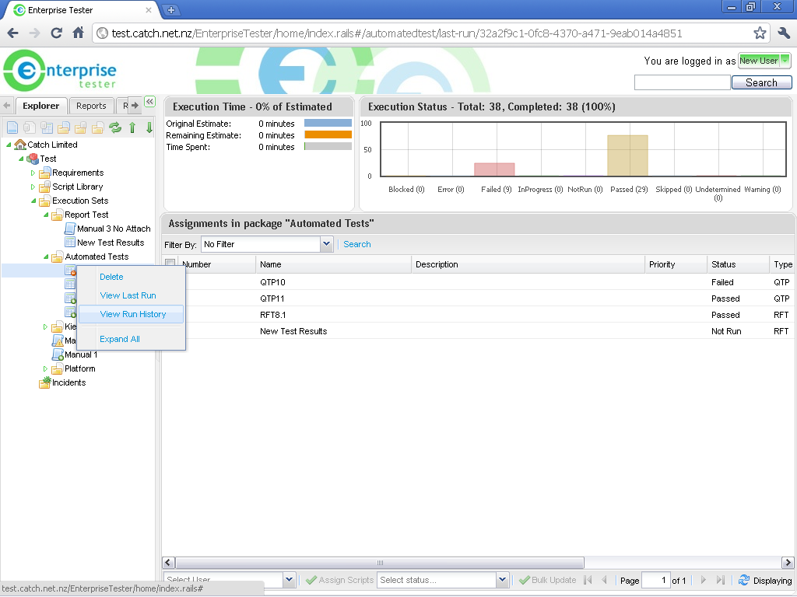This screenshot has width=797, height=597.
Task: Choose View Run History from context menu
Action: pos(132,314)
